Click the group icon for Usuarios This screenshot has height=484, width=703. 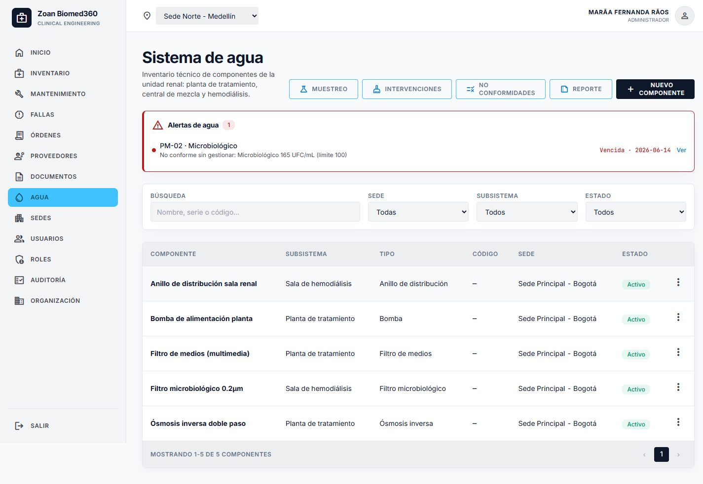[x=19, y=239]
